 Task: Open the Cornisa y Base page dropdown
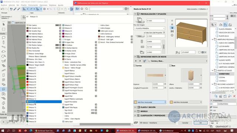coord(177,61)
